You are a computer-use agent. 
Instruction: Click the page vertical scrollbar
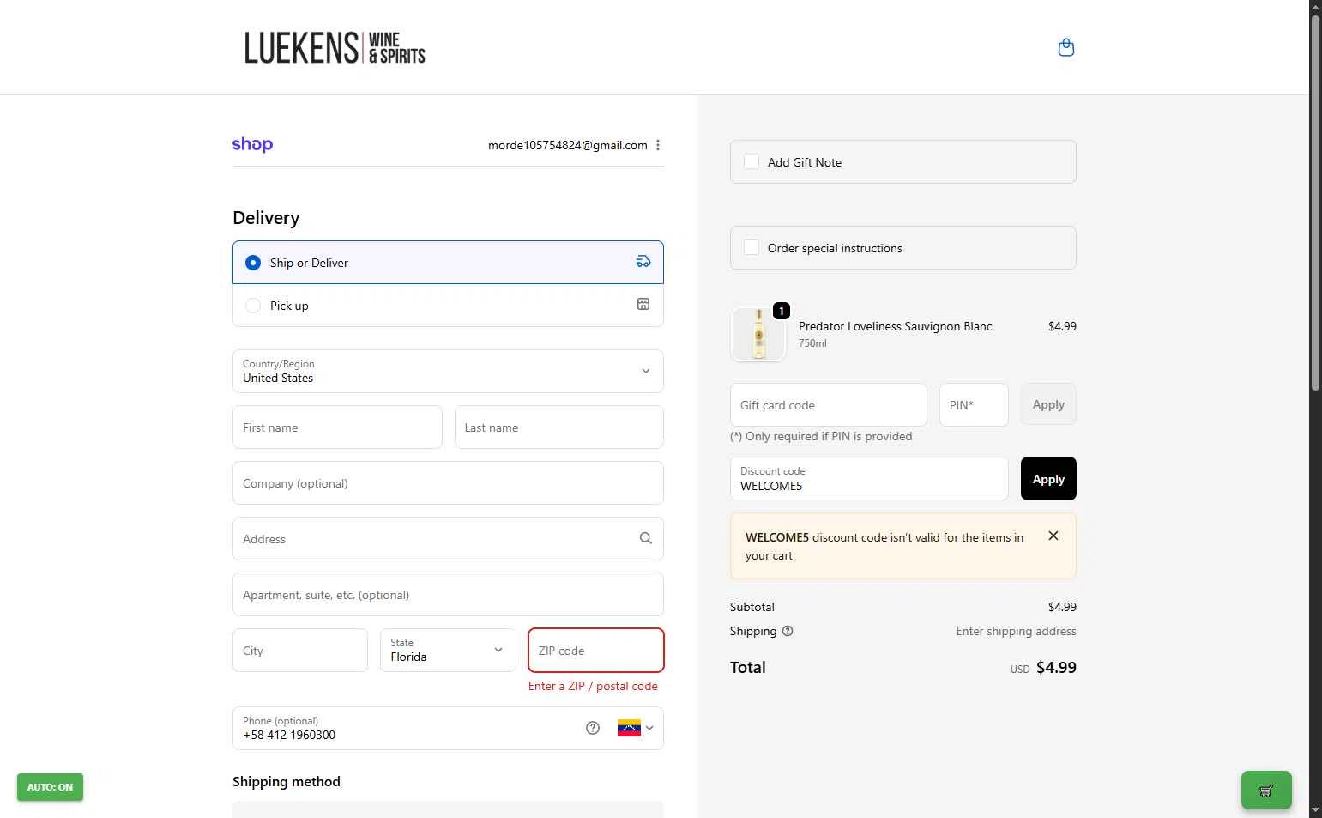click(x=1315, y=202)
